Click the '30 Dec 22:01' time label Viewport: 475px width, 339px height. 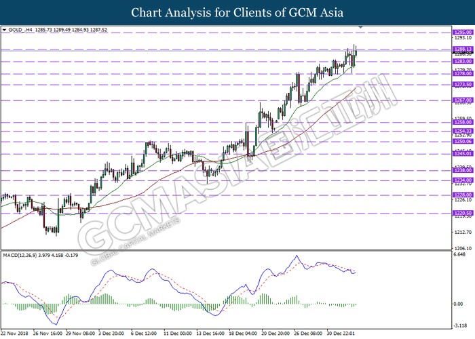pos(341,334)
